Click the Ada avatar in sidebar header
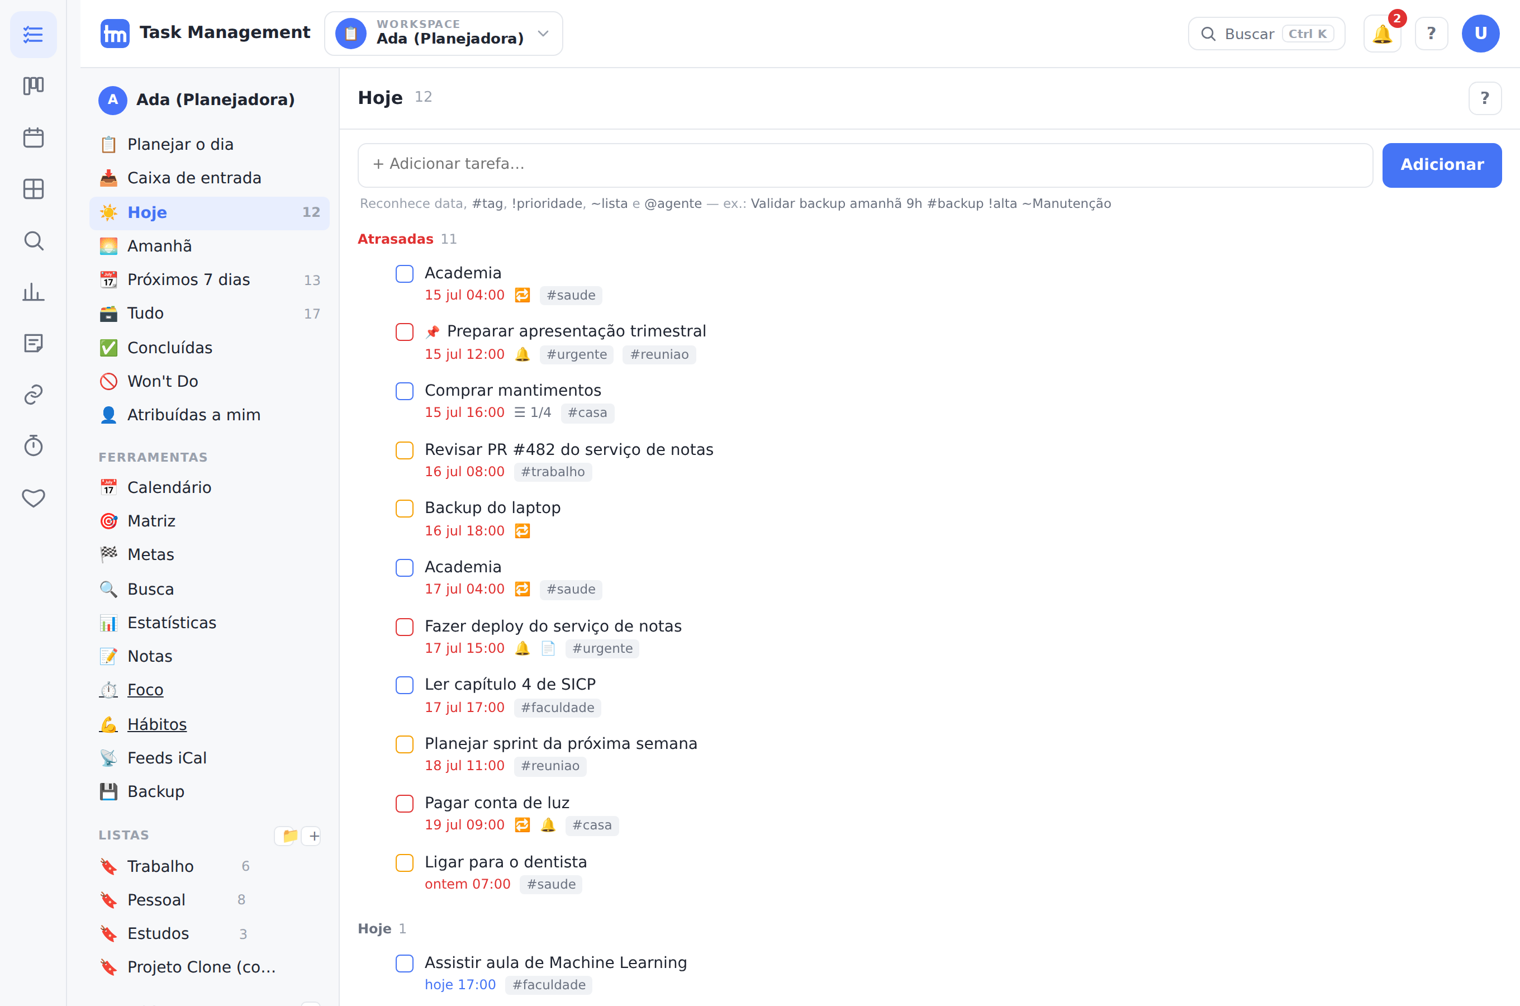The image size is (1520, 1006). click(x=113, y=100)
